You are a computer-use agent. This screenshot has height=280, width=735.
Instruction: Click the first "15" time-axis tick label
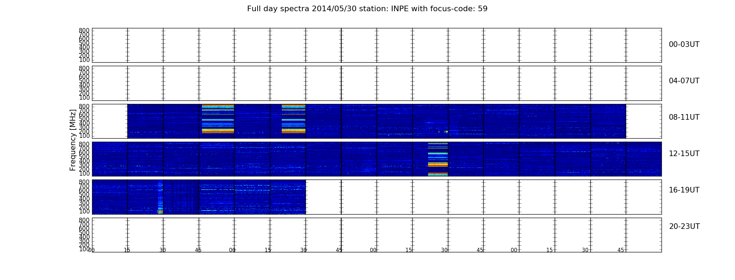(x=127, y=250)
